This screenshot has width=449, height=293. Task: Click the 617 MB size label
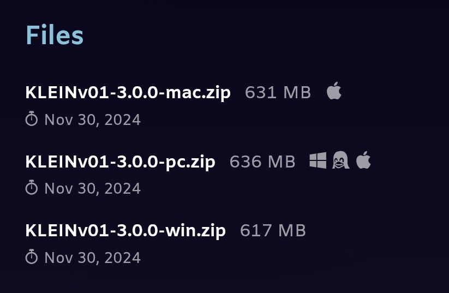click(273, 231)
